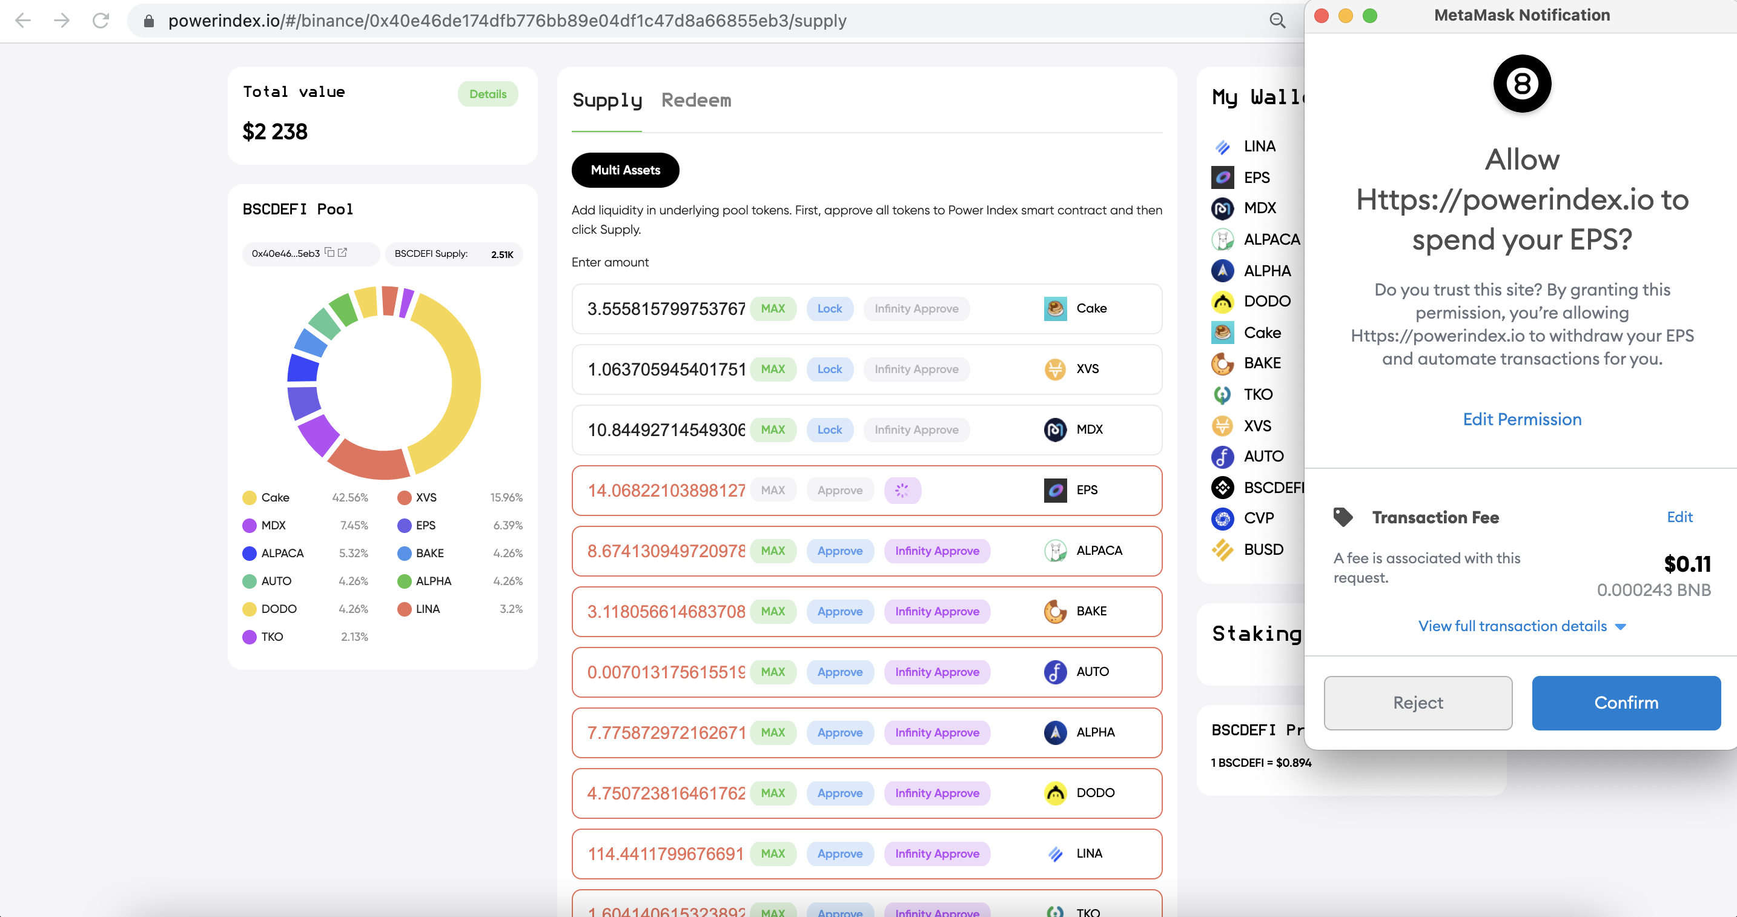The height and width of the screenshot is (917, 1737).
Task: Infinity Approve the LINA token
Action: tap(936, 854)
